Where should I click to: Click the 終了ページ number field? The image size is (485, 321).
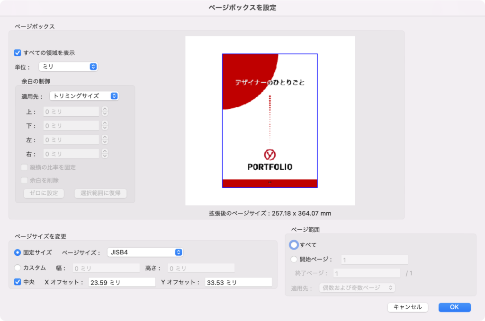click(x=367, y=273)
